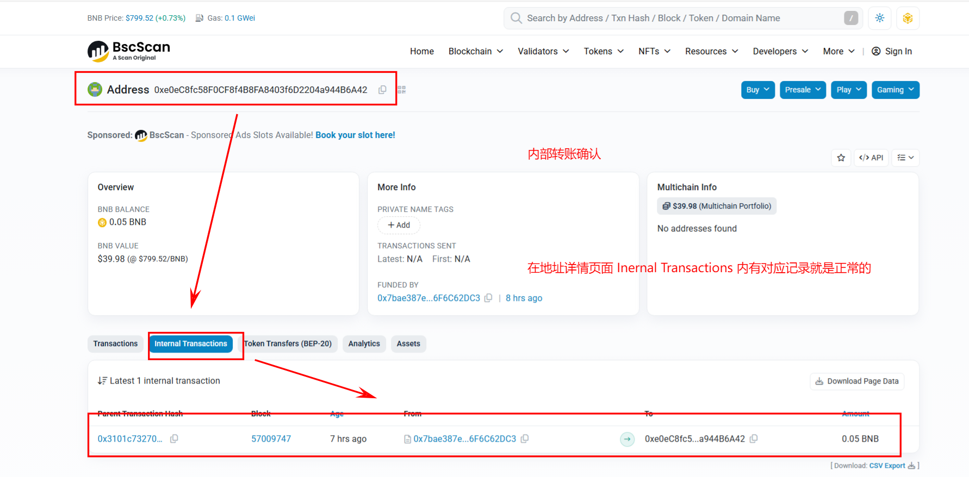Add a private name tag
The width and height of the screenshot is (969, 477).
pyautogui.click(x=399, y=225)
